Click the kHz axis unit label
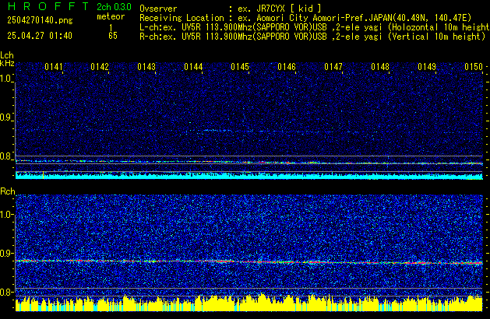Viewport: 490px width, 319px height. [7, 63]
